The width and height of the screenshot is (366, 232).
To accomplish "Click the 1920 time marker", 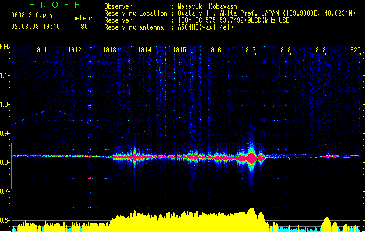I will [x=354, y=50].
